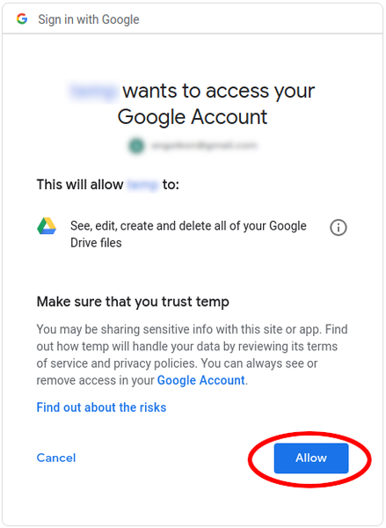This screenshot has height=528, width=386.
Task: Open Find out about the risks
Action: click(x=101, y=407)
